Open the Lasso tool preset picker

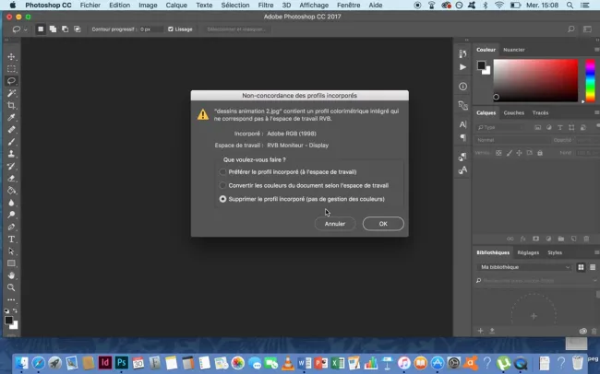tap(18, 29)
